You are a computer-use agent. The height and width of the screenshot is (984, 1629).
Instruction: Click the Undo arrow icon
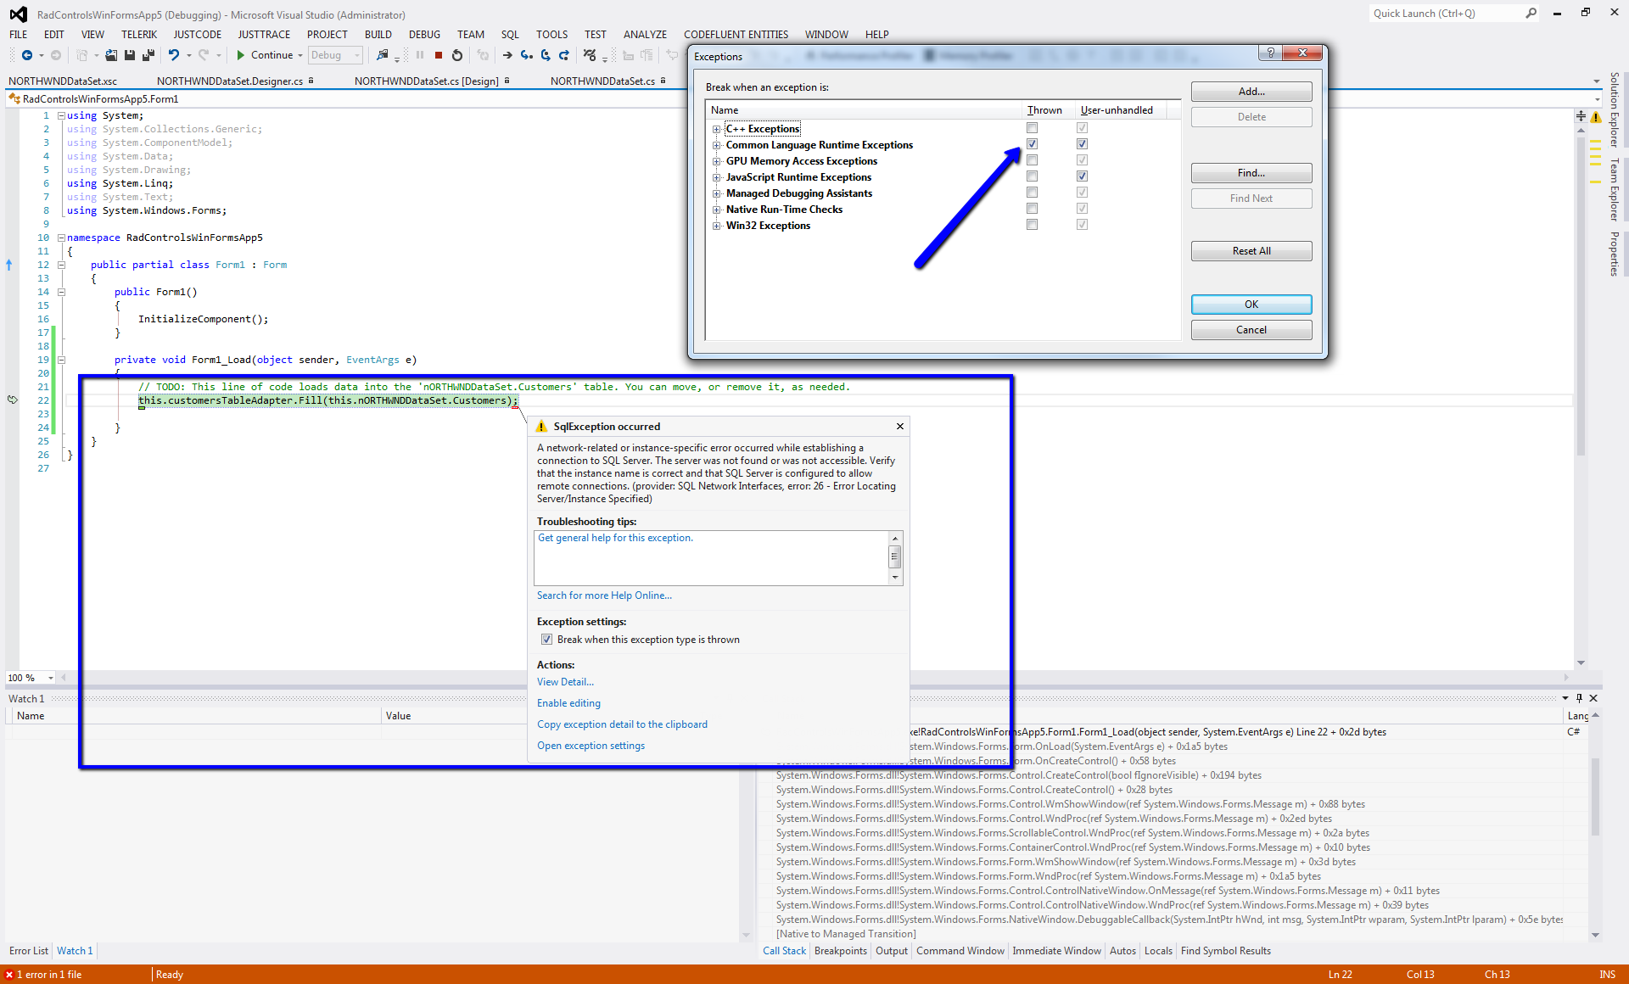(x=173, y=55)
